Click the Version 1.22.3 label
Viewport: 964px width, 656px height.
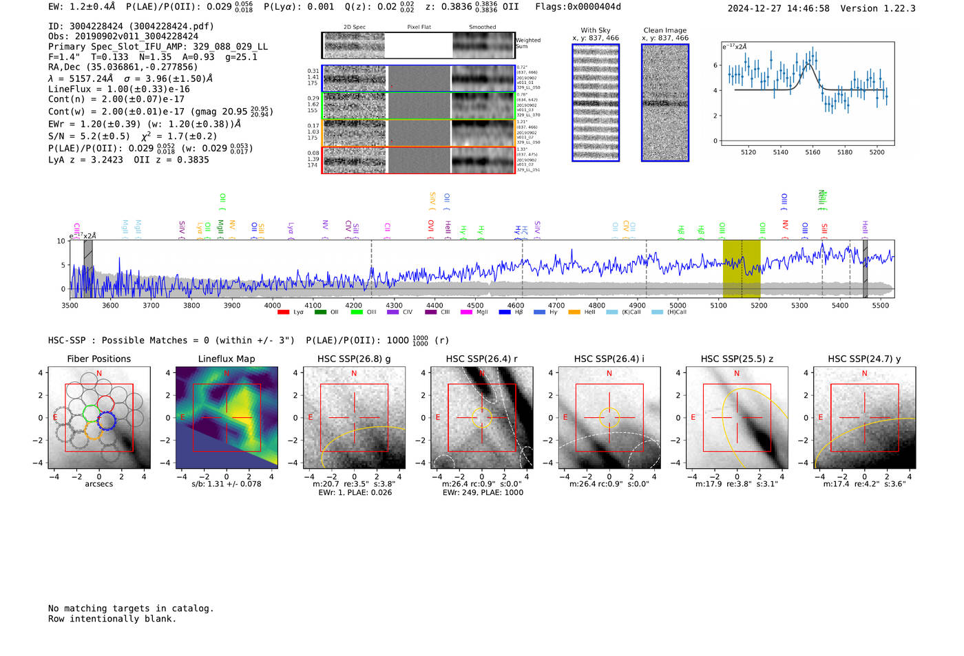(878, 9)
